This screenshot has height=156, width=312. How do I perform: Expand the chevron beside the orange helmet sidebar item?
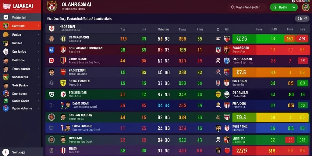pyautogui.click(x=38, y=35)
